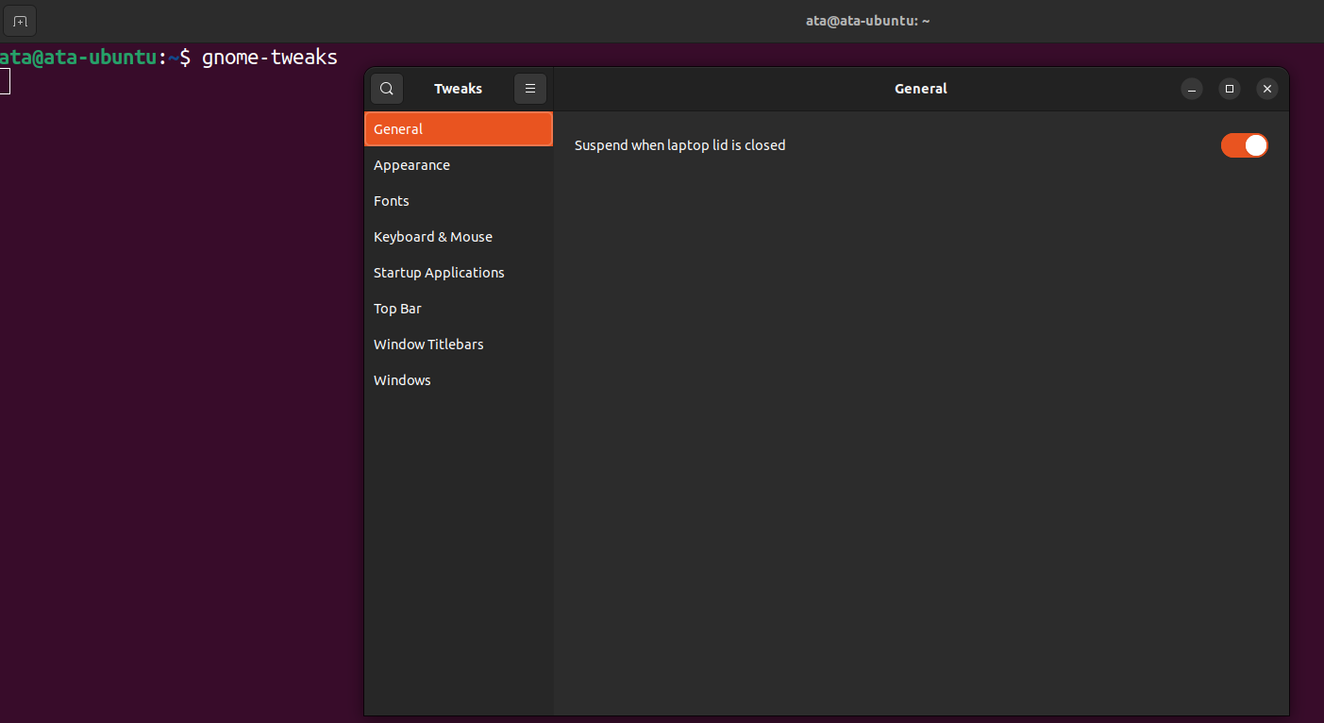Open the search in Tweaks
Screen dimensions: 1324x723
click(x=387, y=89)
